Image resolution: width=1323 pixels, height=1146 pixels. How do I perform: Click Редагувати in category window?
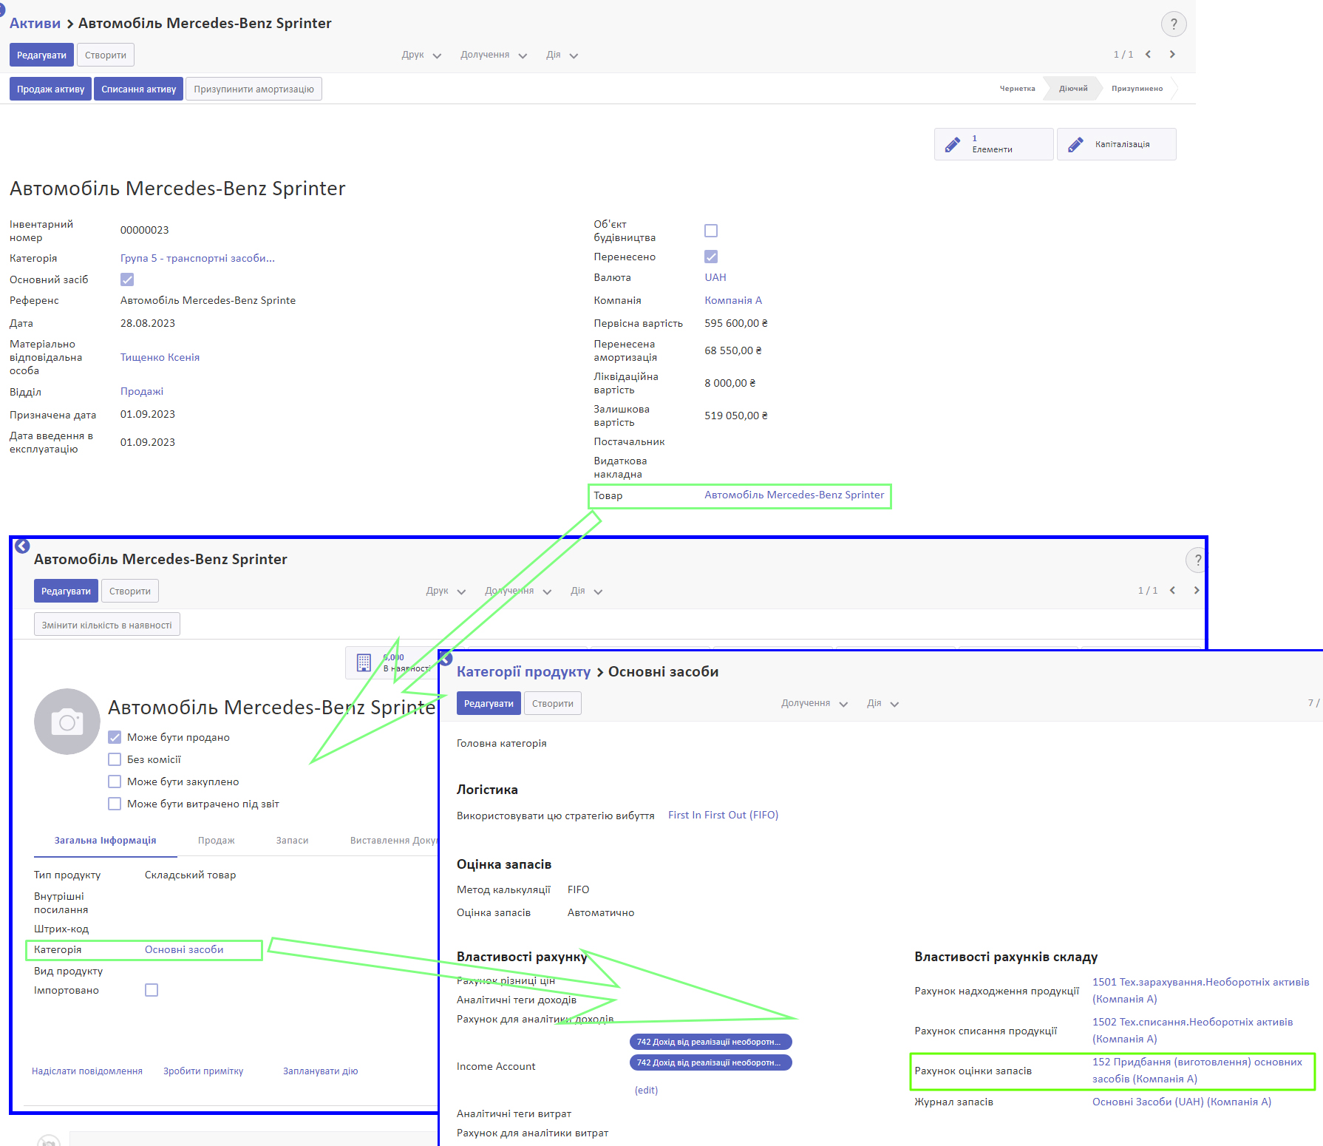tap(489, 703)
